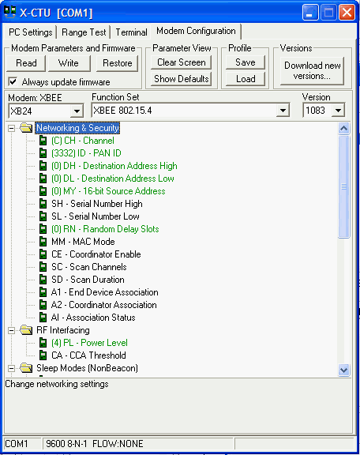360x455 pixels.
Task: Click the scrollbar down arrow
Action: pos(344,370)
